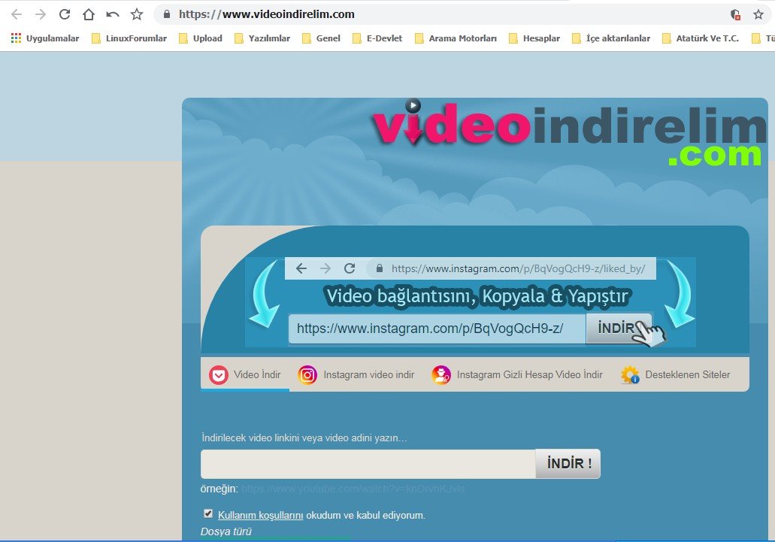Click the Kopyala & Yapıştır tutorial banner
This screenshot has width=775, height=542.
tap(471, 301)
